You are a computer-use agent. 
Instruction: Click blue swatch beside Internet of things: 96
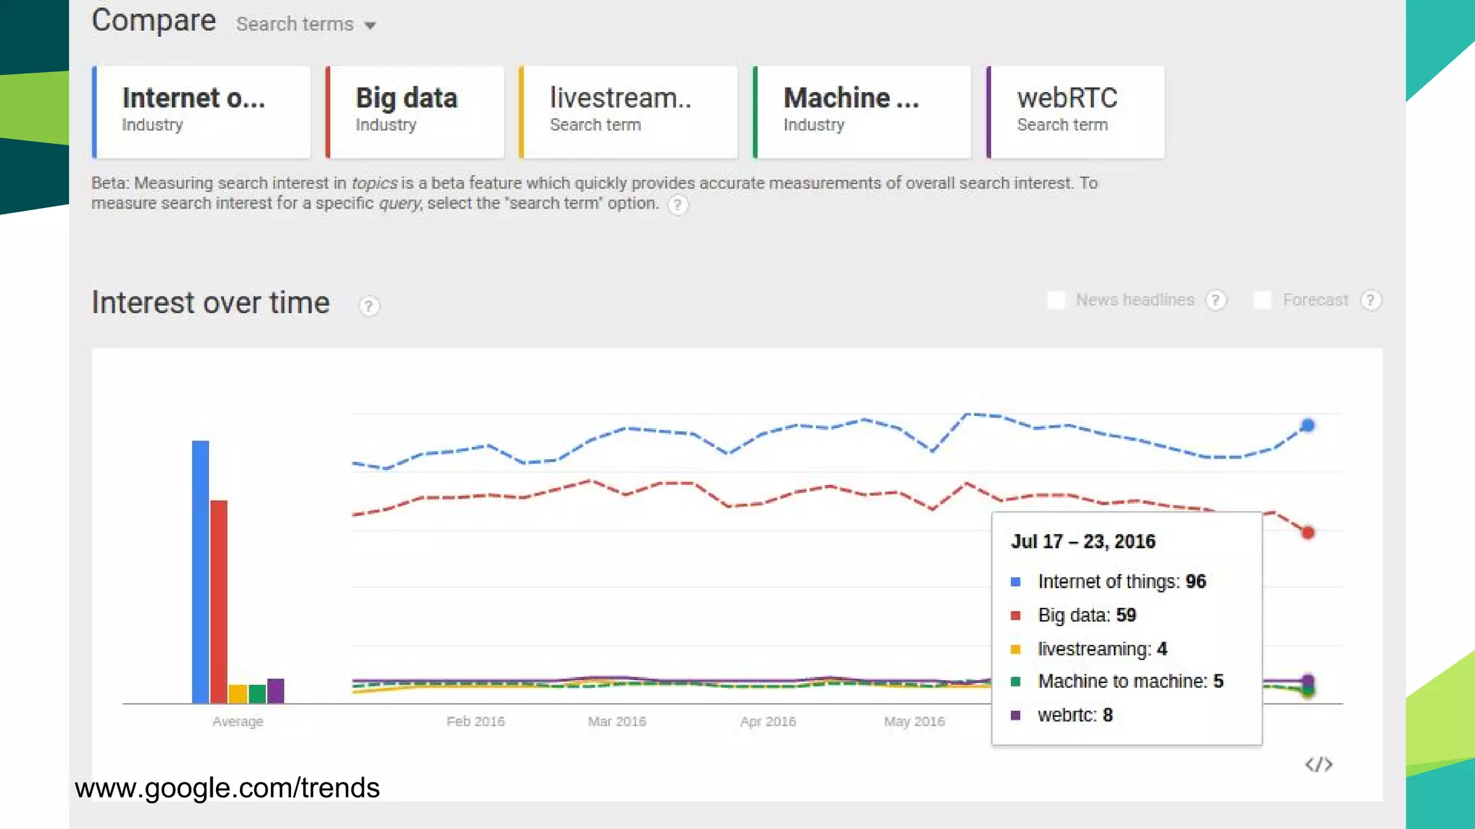(x=1016, y=581)
